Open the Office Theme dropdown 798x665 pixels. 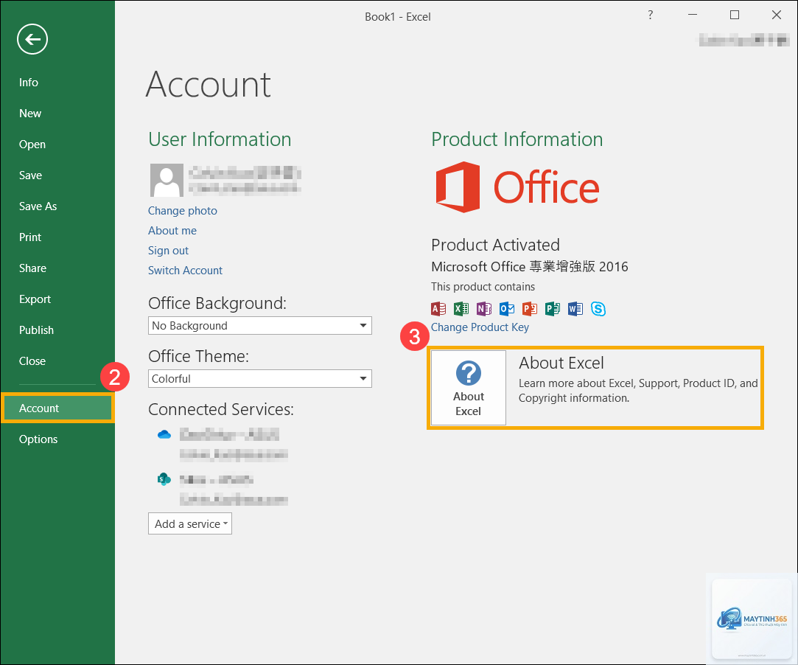259,379
